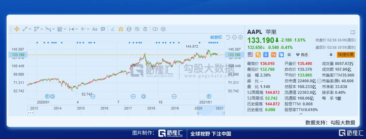The height and width of the screenshot is (139, 366).
Task: Open the polygon shape tool dropdown arrow
Action: [42, 29]
